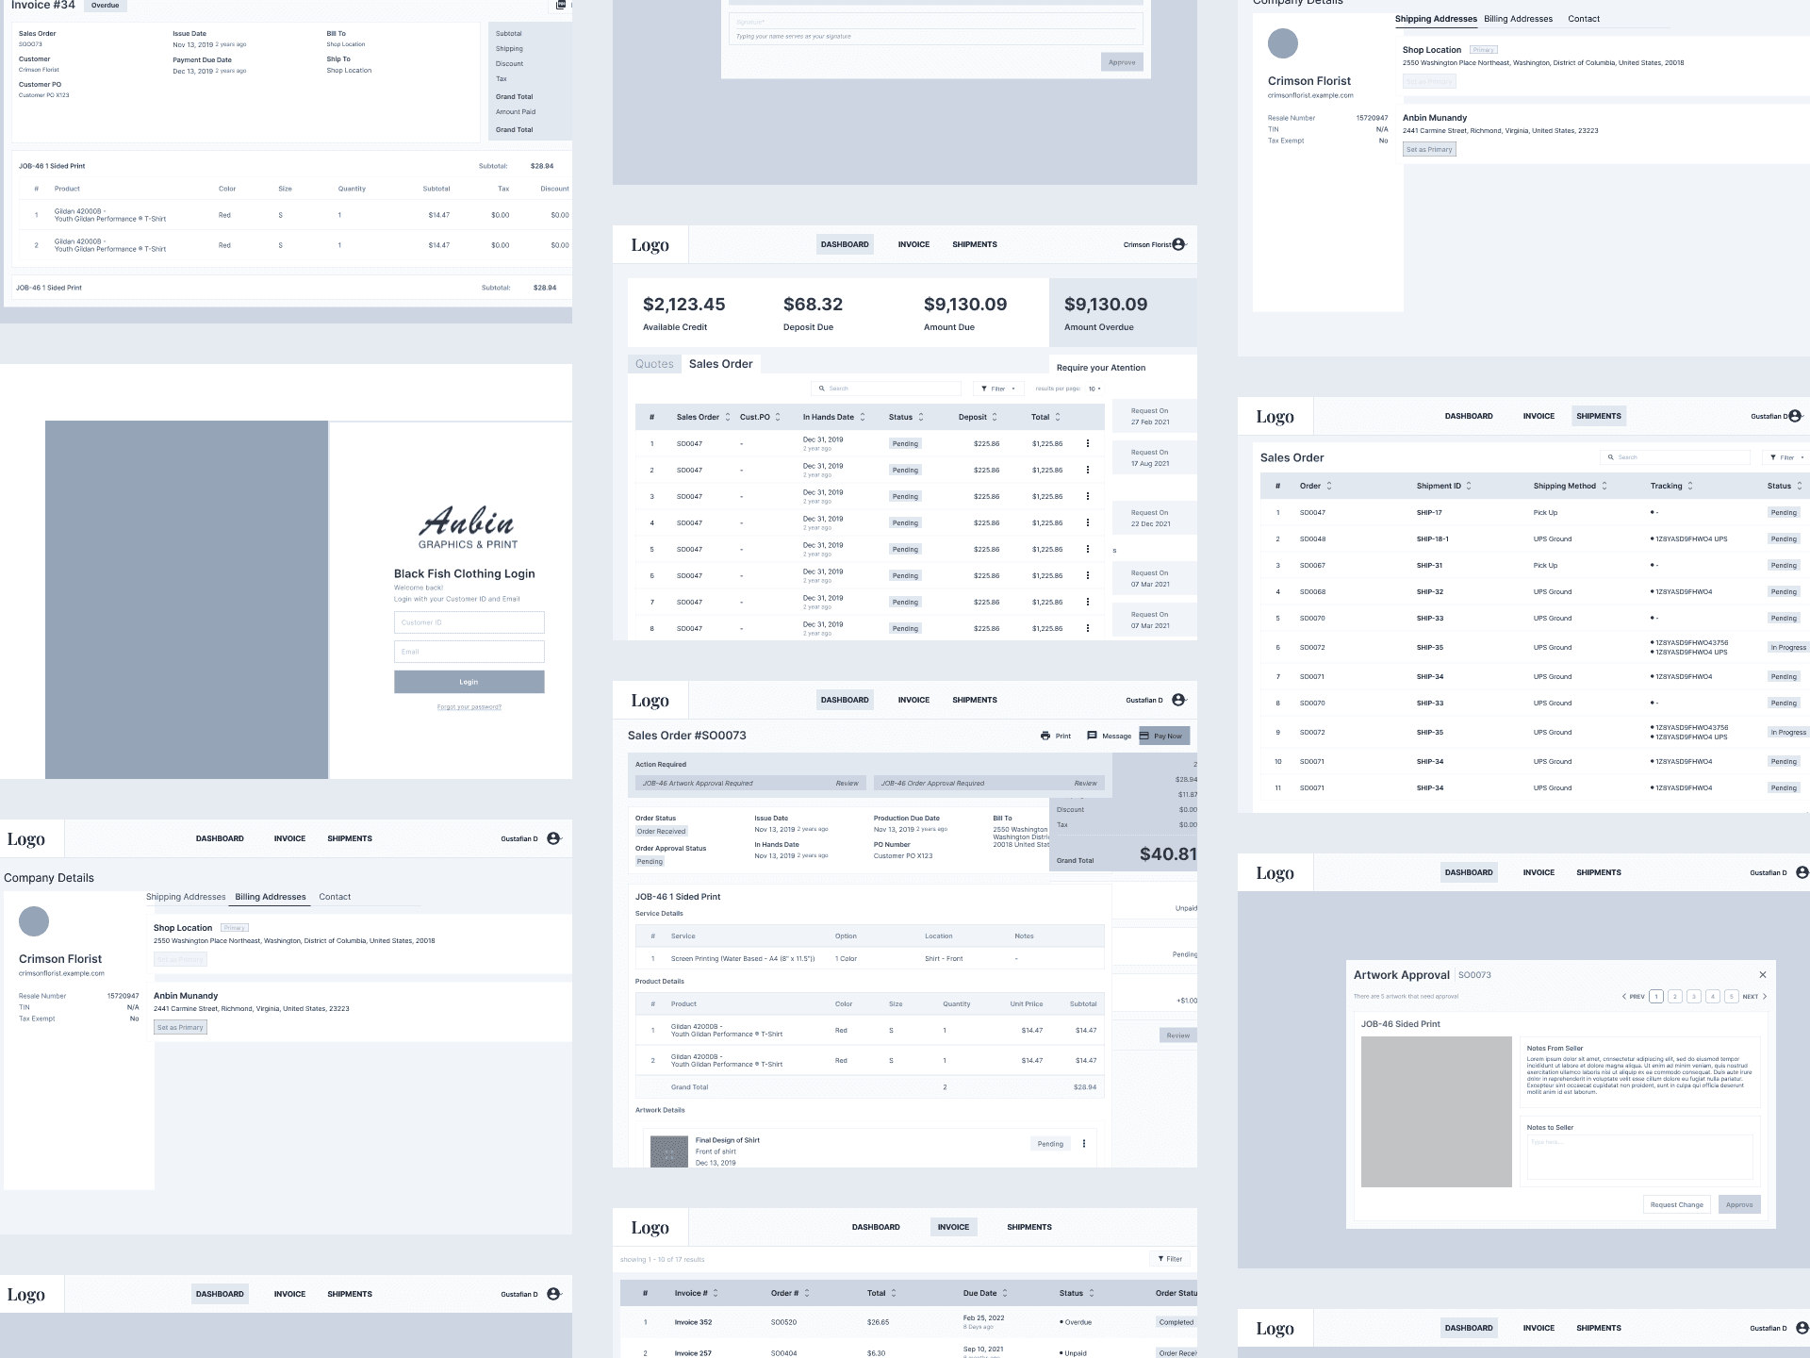
Task: Click the user avatar on Sales Order #SO0073 header
Action: click(x=1178, y=700)
